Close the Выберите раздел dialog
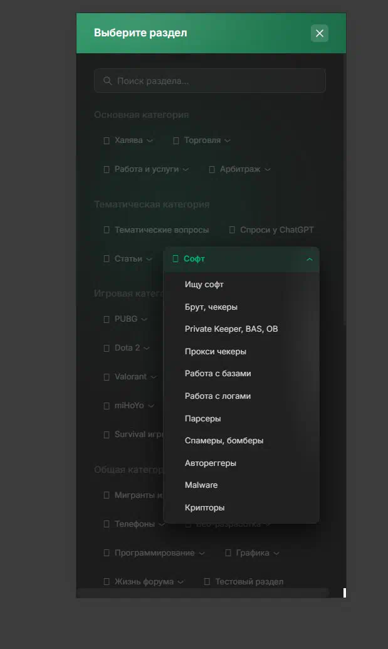This screenshot has width=388, height=649. (320, 33)
